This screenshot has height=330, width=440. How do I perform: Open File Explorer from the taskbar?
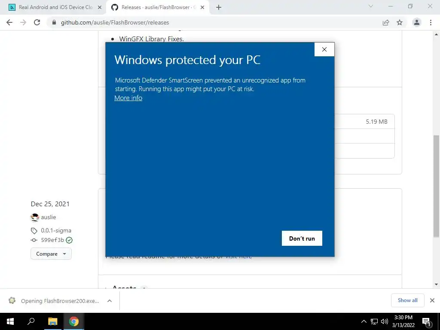(x=52, y=321)
